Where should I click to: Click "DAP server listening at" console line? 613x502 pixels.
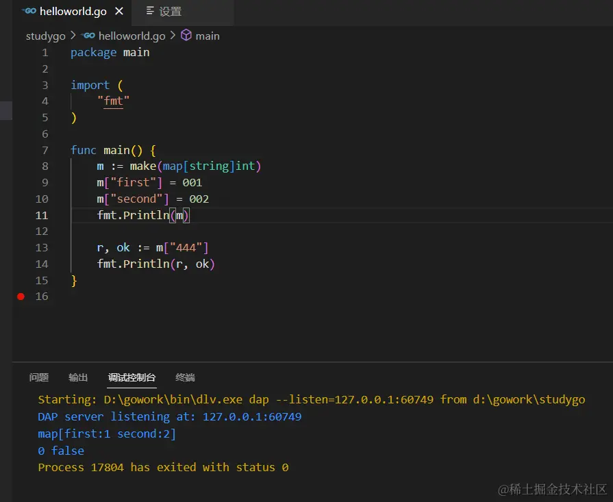point(170,417)
